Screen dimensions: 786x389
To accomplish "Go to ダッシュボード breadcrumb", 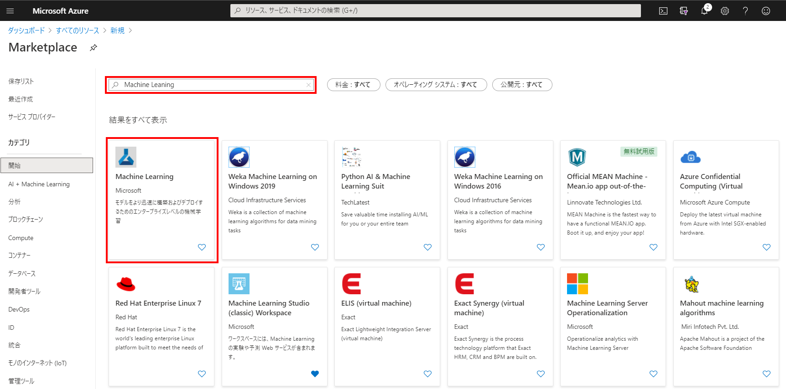I will (x=26, y=31).
